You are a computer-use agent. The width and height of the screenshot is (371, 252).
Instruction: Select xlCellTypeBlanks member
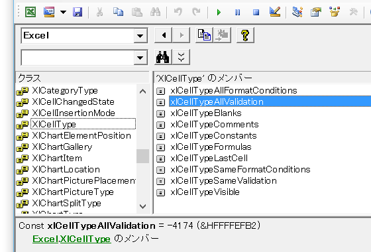click(x=206, y=113)
